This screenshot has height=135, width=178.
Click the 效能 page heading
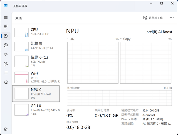pos(19,18)
